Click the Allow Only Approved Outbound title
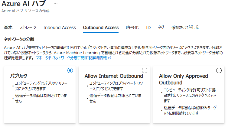Screen dimensions: 228x127 click(183, 79)
